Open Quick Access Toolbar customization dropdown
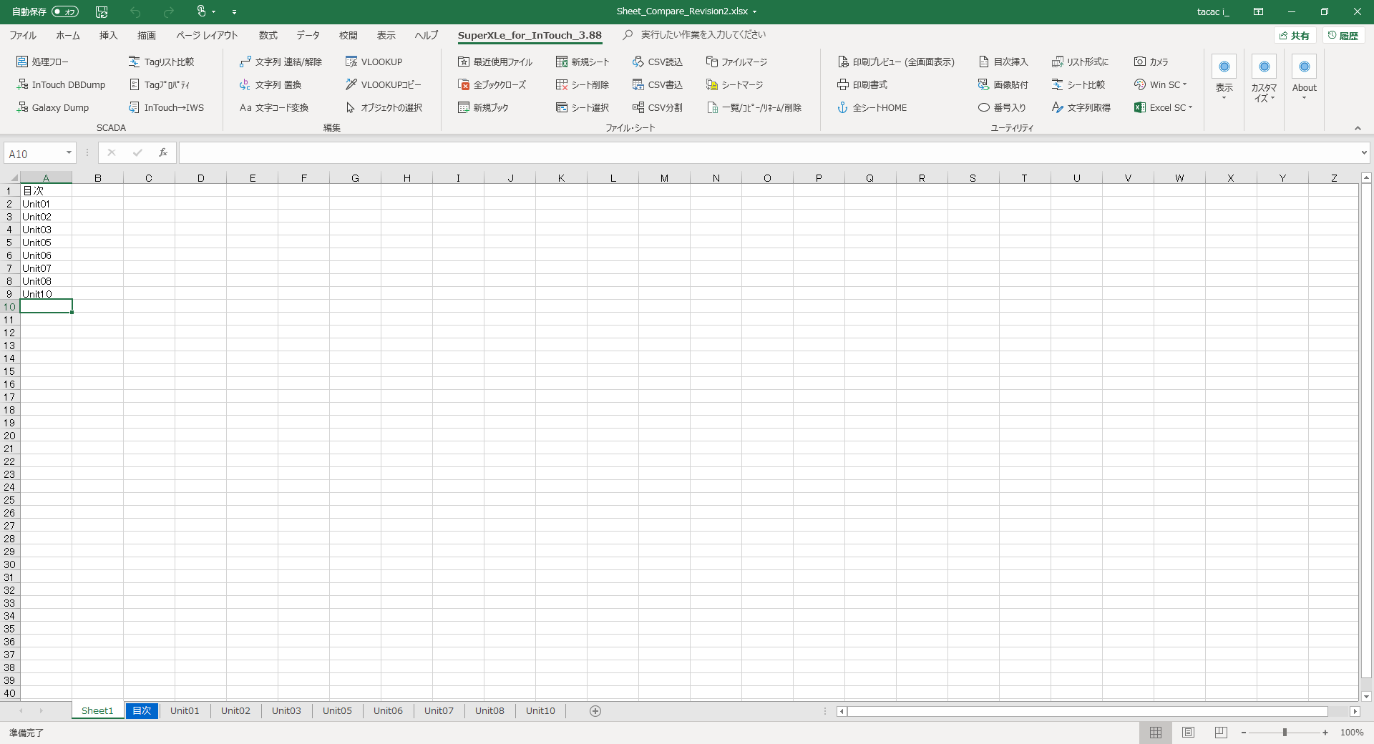Image resolution: width=1374 pixels, height=744 pixels. 234,11
